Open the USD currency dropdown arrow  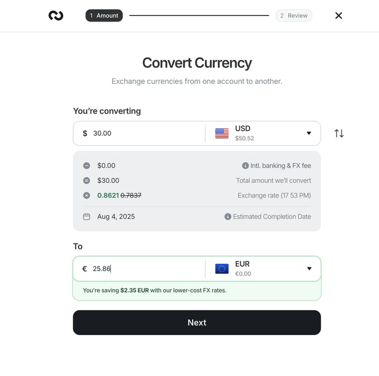tap(308, 133)
